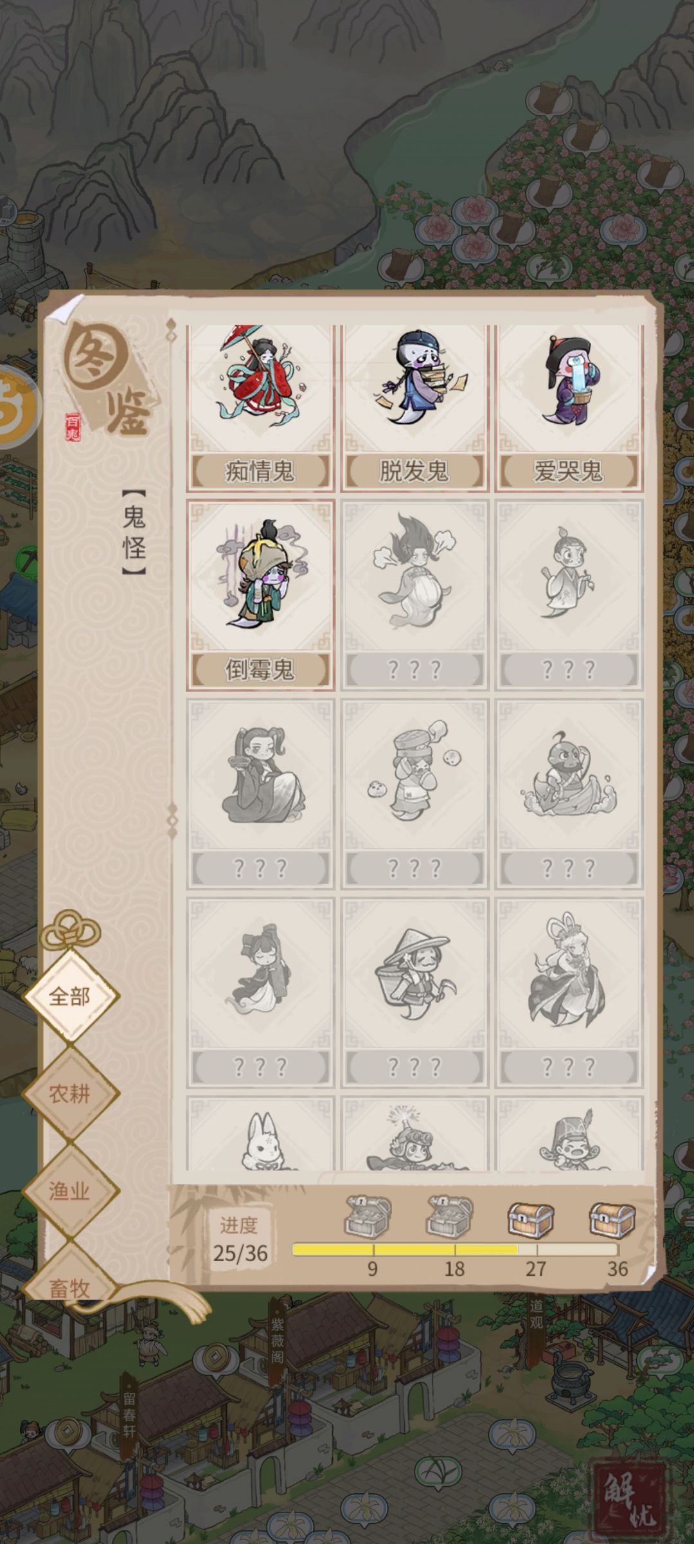Click the yellow collection progress bar

(455, 1249)
